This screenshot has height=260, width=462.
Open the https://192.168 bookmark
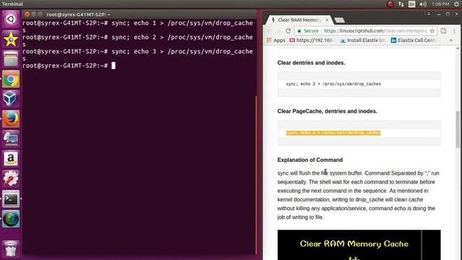(312, 40)
